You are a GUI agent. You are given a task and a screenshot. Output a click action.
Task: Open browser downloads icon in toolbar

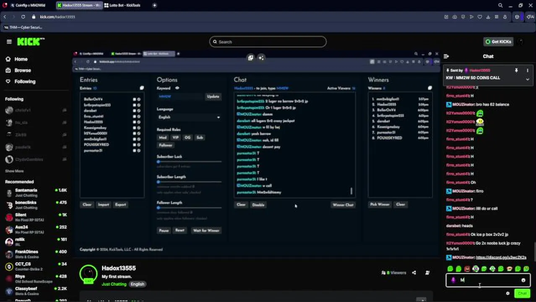click(x=488, y=17)
